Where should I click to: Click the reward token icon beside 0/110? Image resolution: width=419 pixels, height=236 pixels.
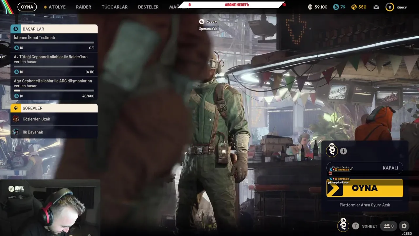pos(16,72)
